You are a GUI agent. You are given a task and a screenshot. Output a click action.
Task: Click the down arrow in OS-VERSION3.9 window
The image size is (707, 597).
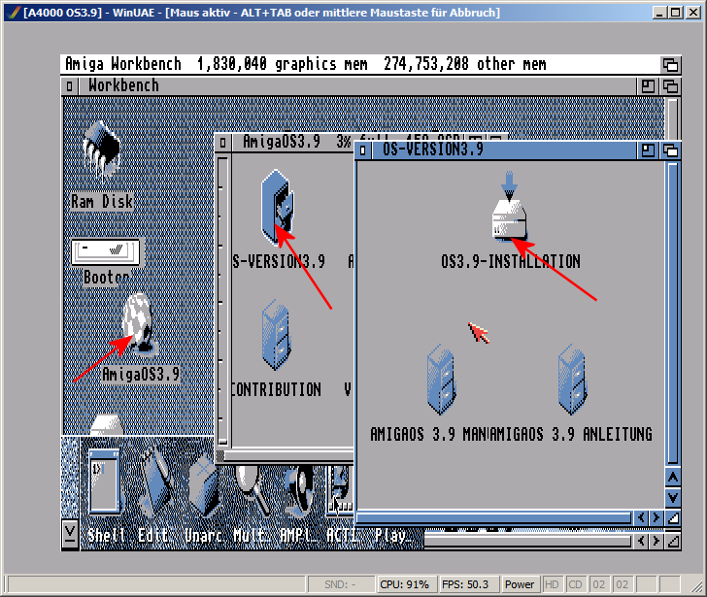[x=673, y=497]
